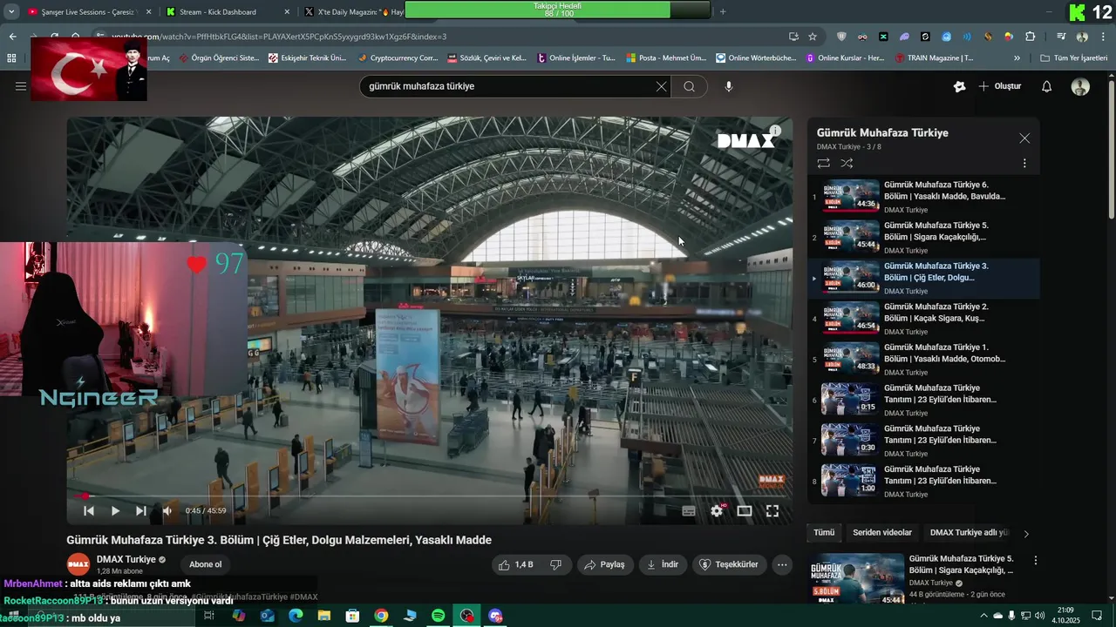Toggle playlist shuffle
1116x627 pixels.
pyautogui.click(x=847, y=163)
